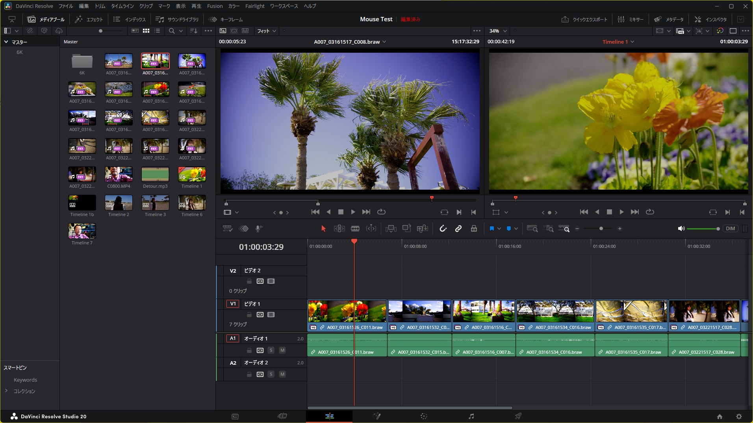Mute audio track オーディオ 1
The width and height of the screenshot is (753, 423).
[282, 350]
